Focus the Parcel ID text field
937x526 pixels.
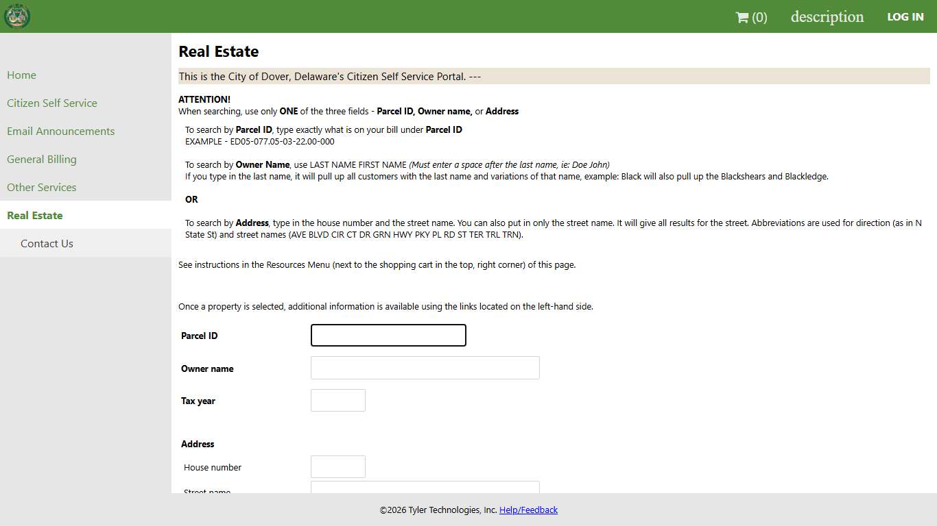coord(388,336)
